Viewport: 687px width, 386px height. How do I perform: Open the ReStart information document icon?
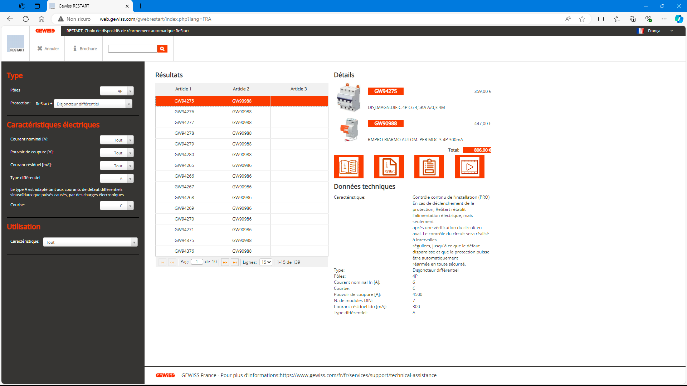[x=389, y=167]
